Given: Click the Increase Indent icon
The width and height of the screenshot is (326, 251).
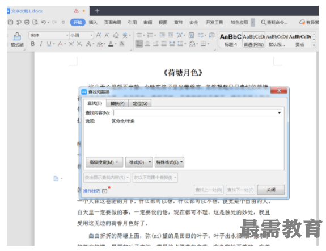Looking at the screenshot, I should tap(171, 35).
